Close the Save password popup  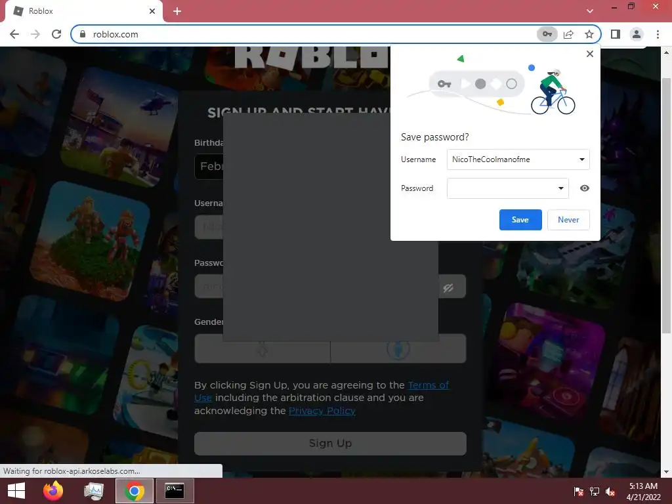(x=590, y=54)
